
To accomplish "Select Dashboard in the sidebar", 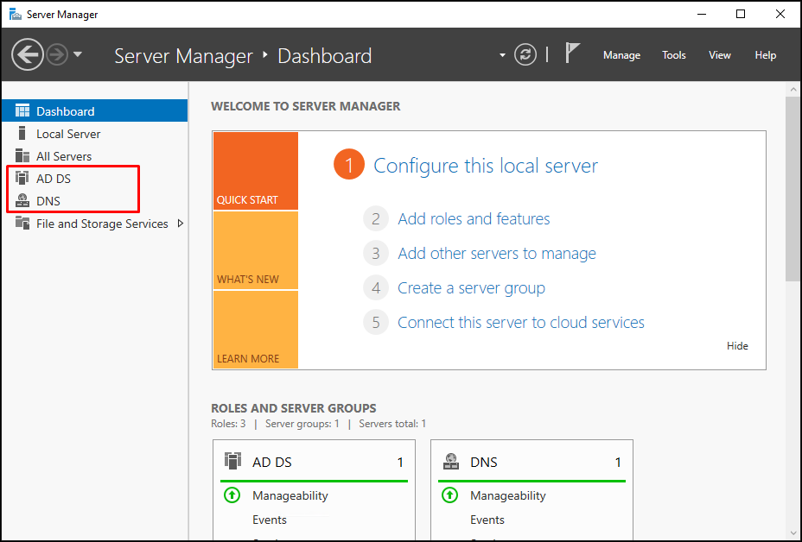I will tap(94, 110).
